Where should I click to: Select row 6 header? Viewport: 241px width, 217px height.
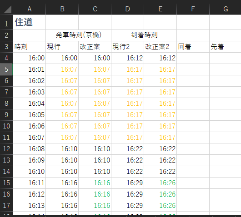click(6, 81)
